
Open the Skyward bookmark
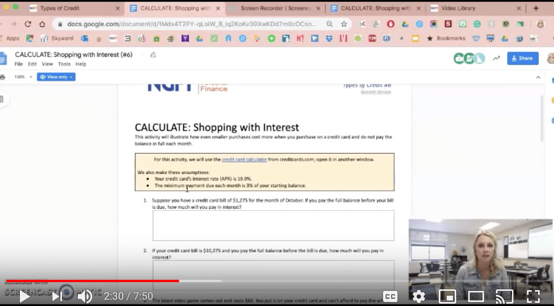(62, 38)
